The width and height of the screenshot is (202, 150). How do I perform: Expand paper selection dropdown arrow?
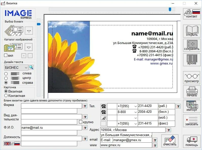click(29, 31)
